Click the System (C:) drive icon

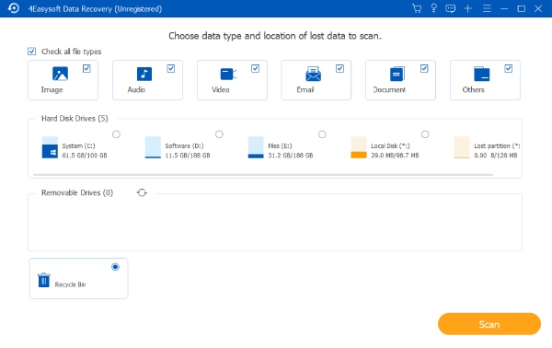50,147
